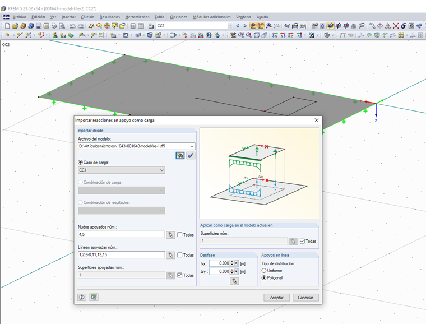Redo the last undone action
426x329 pixels.
coord(81,26)
